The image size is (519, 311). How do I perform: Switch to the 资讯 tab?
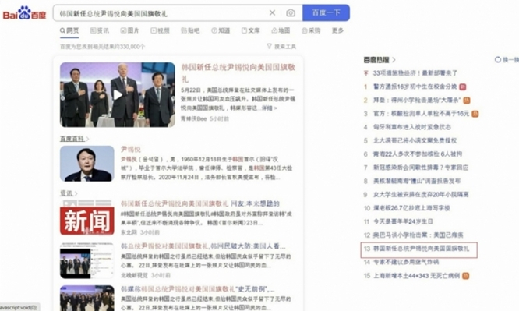(99, 30)
